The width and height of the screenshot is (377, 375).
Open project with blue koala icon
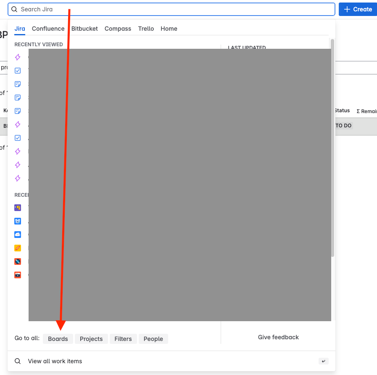coord(18,221)
